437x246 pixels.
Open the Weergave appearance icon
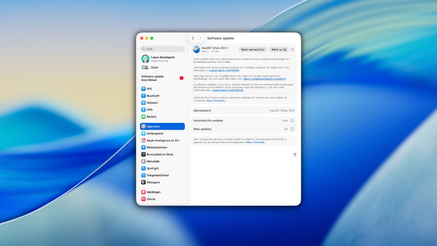coord(143,182)
